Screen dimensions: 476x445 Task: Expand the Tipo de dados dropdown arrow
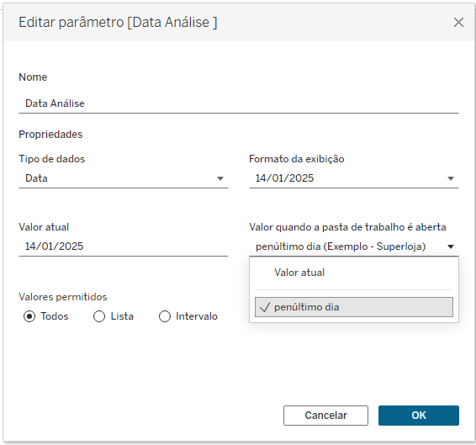coord(220,178)
